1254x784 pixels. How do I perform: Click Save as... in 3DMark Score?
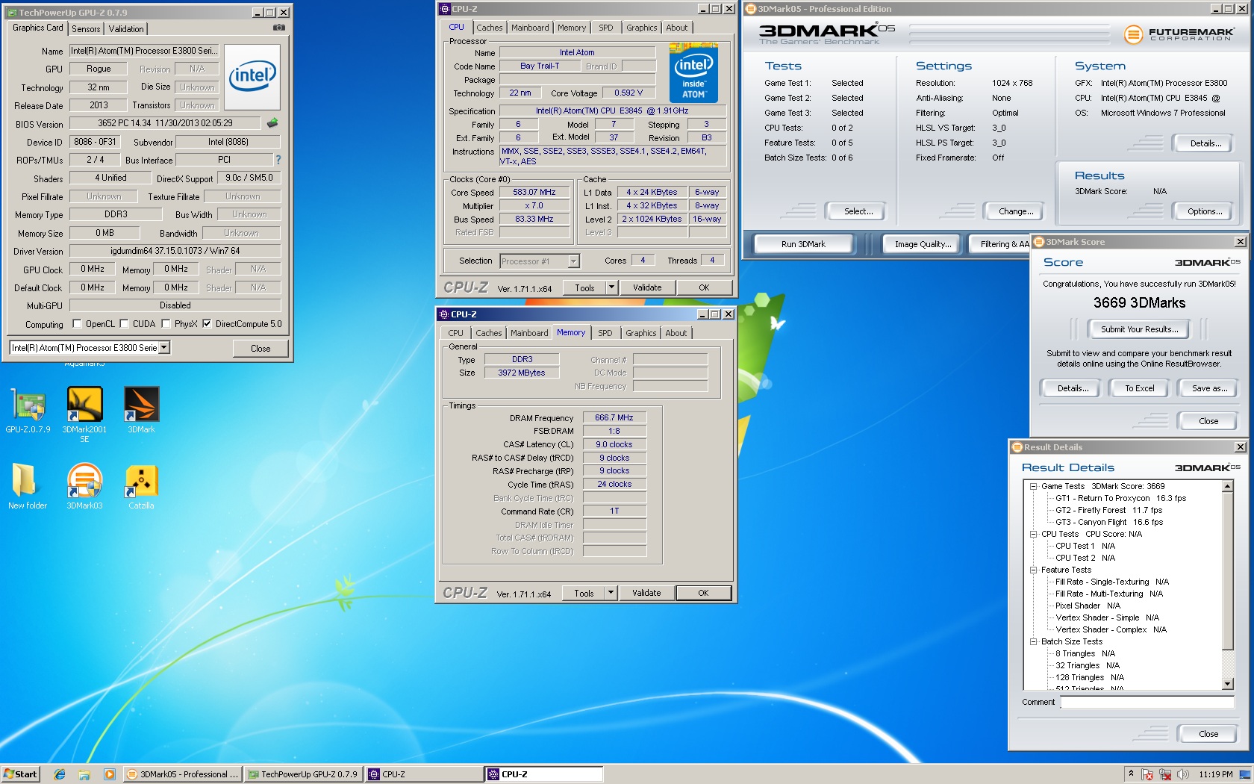(1208, 388)
